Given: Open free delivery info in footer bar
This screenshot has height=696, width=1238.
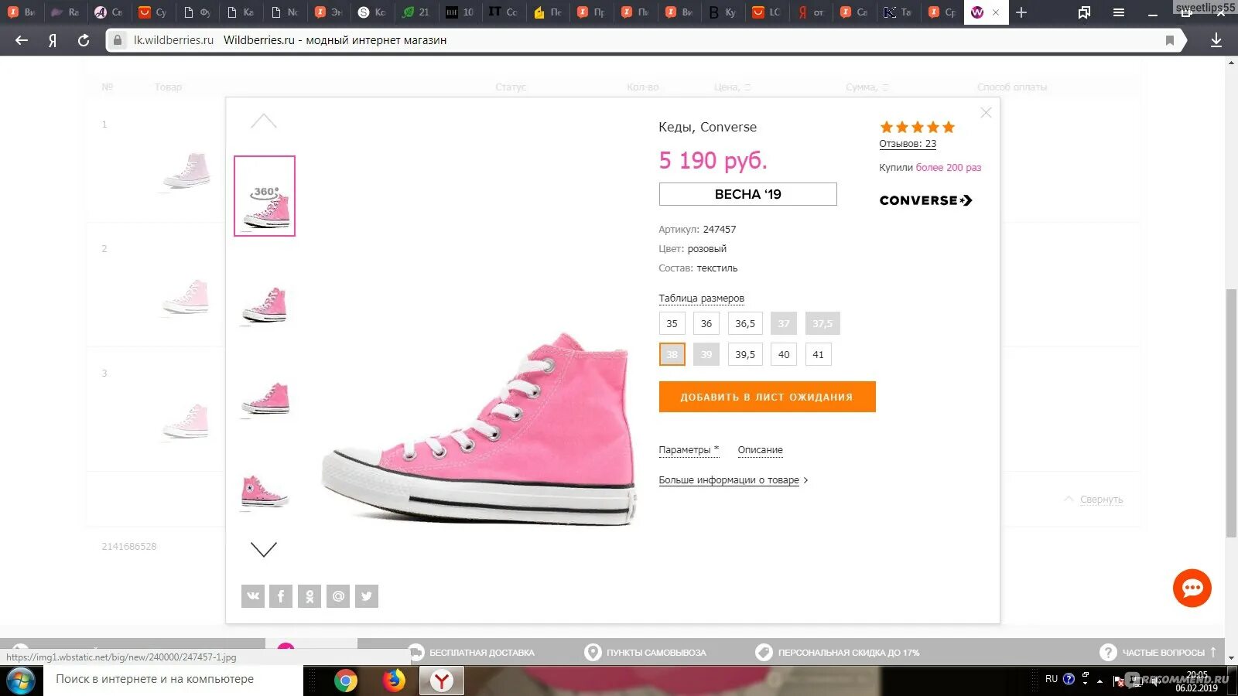Looking at the screenshot, I should pyautogui.click(x=472, y=653).
